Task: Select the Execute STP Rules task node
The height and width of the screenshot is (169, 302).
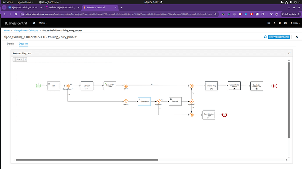Action: pyautogui.click(x=110, y=86)
